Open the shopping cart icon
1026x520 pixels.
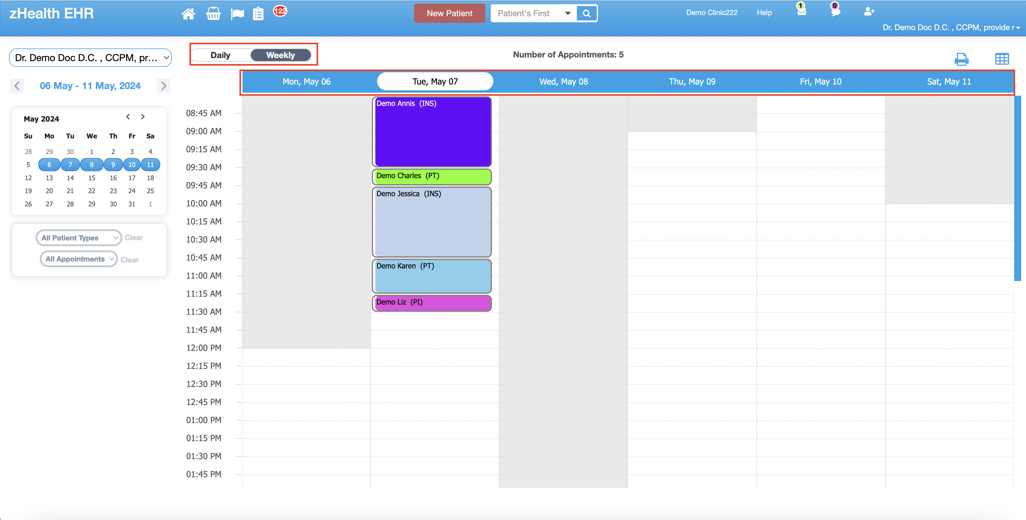pos(214,13)
